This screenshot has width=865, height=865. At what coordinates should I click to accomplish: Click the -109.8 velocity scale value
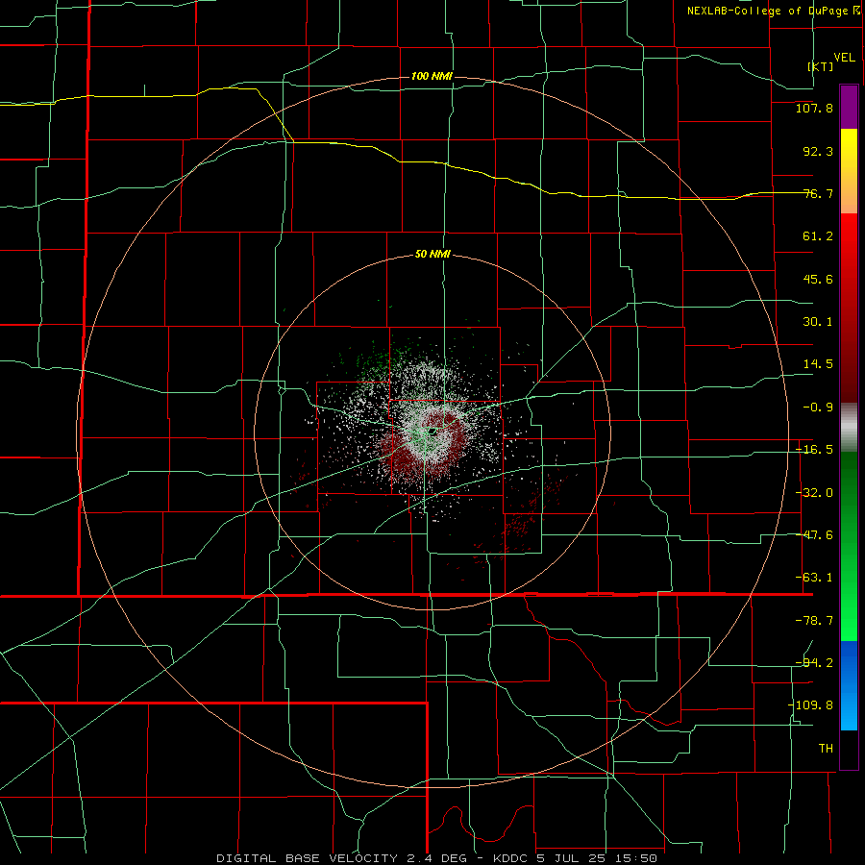click(x=810, y=705)
